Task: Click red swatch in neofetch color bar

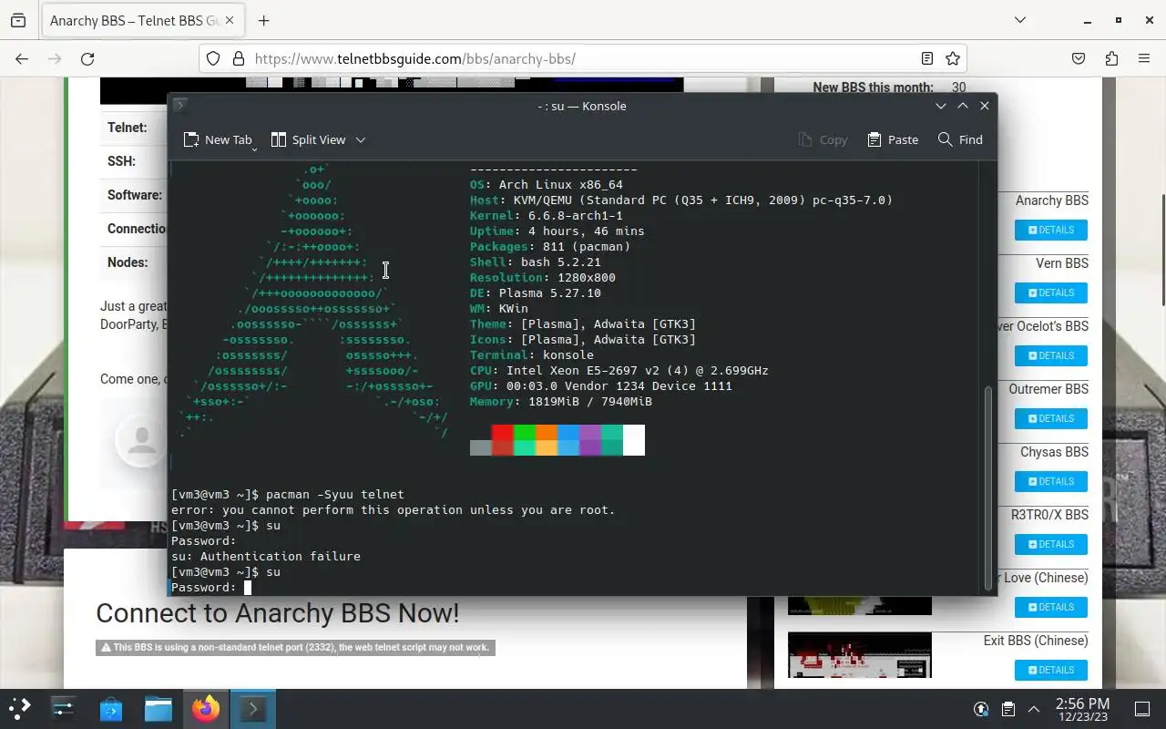Action: (503, 440)
